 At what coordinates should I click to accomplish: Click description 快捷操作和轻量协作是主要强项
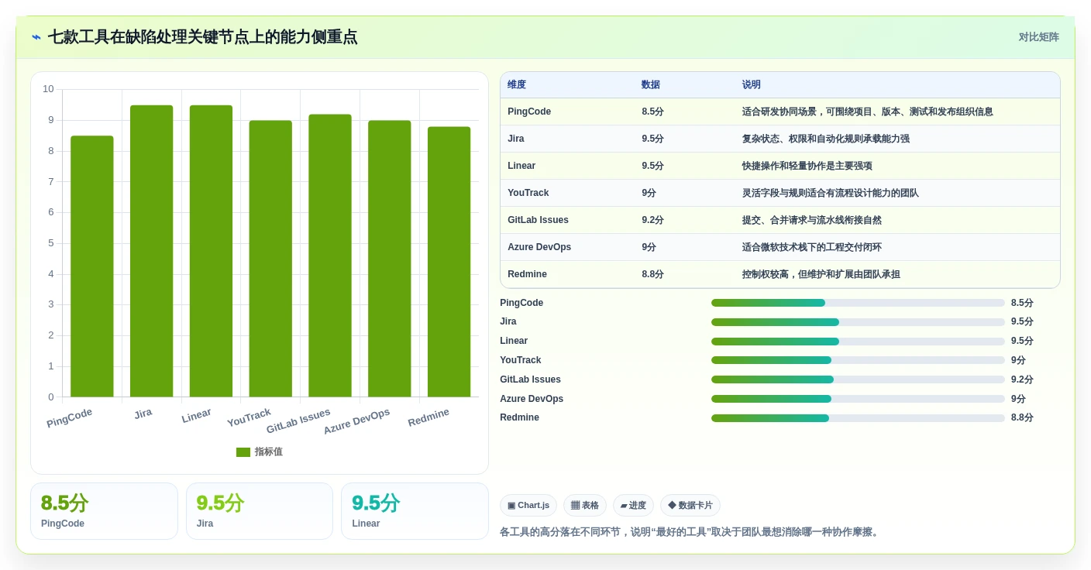(x=807, y=166)
